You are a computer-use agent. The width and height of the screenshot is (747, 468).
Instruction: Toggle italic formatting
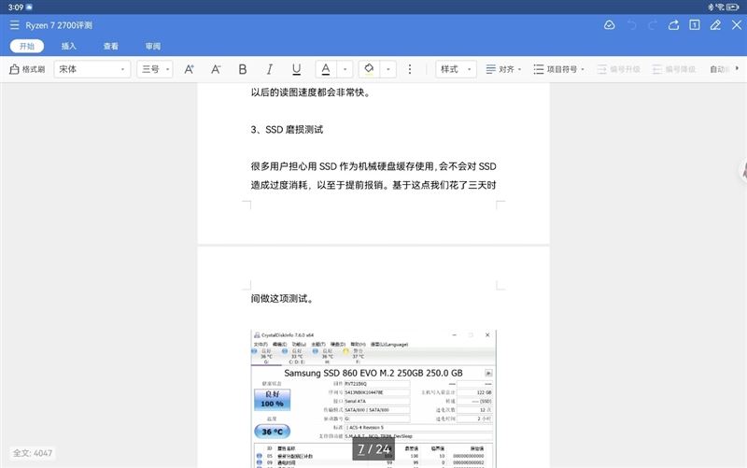(x=270, y=69)
